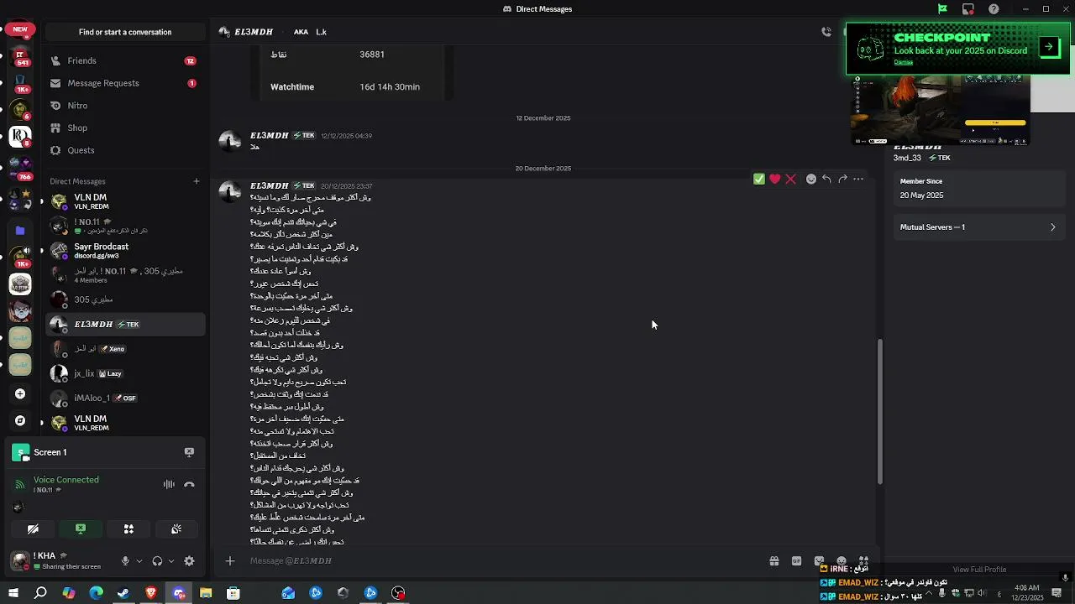Click the Voice Connected status text
Screen dimensions: 1075x604
pos(66,480)
